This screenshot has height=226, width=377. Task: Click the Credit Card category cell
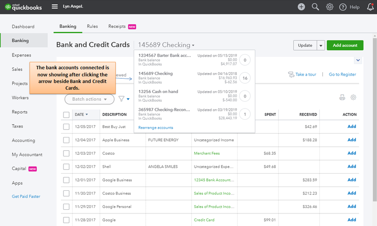tap(204, 220)
